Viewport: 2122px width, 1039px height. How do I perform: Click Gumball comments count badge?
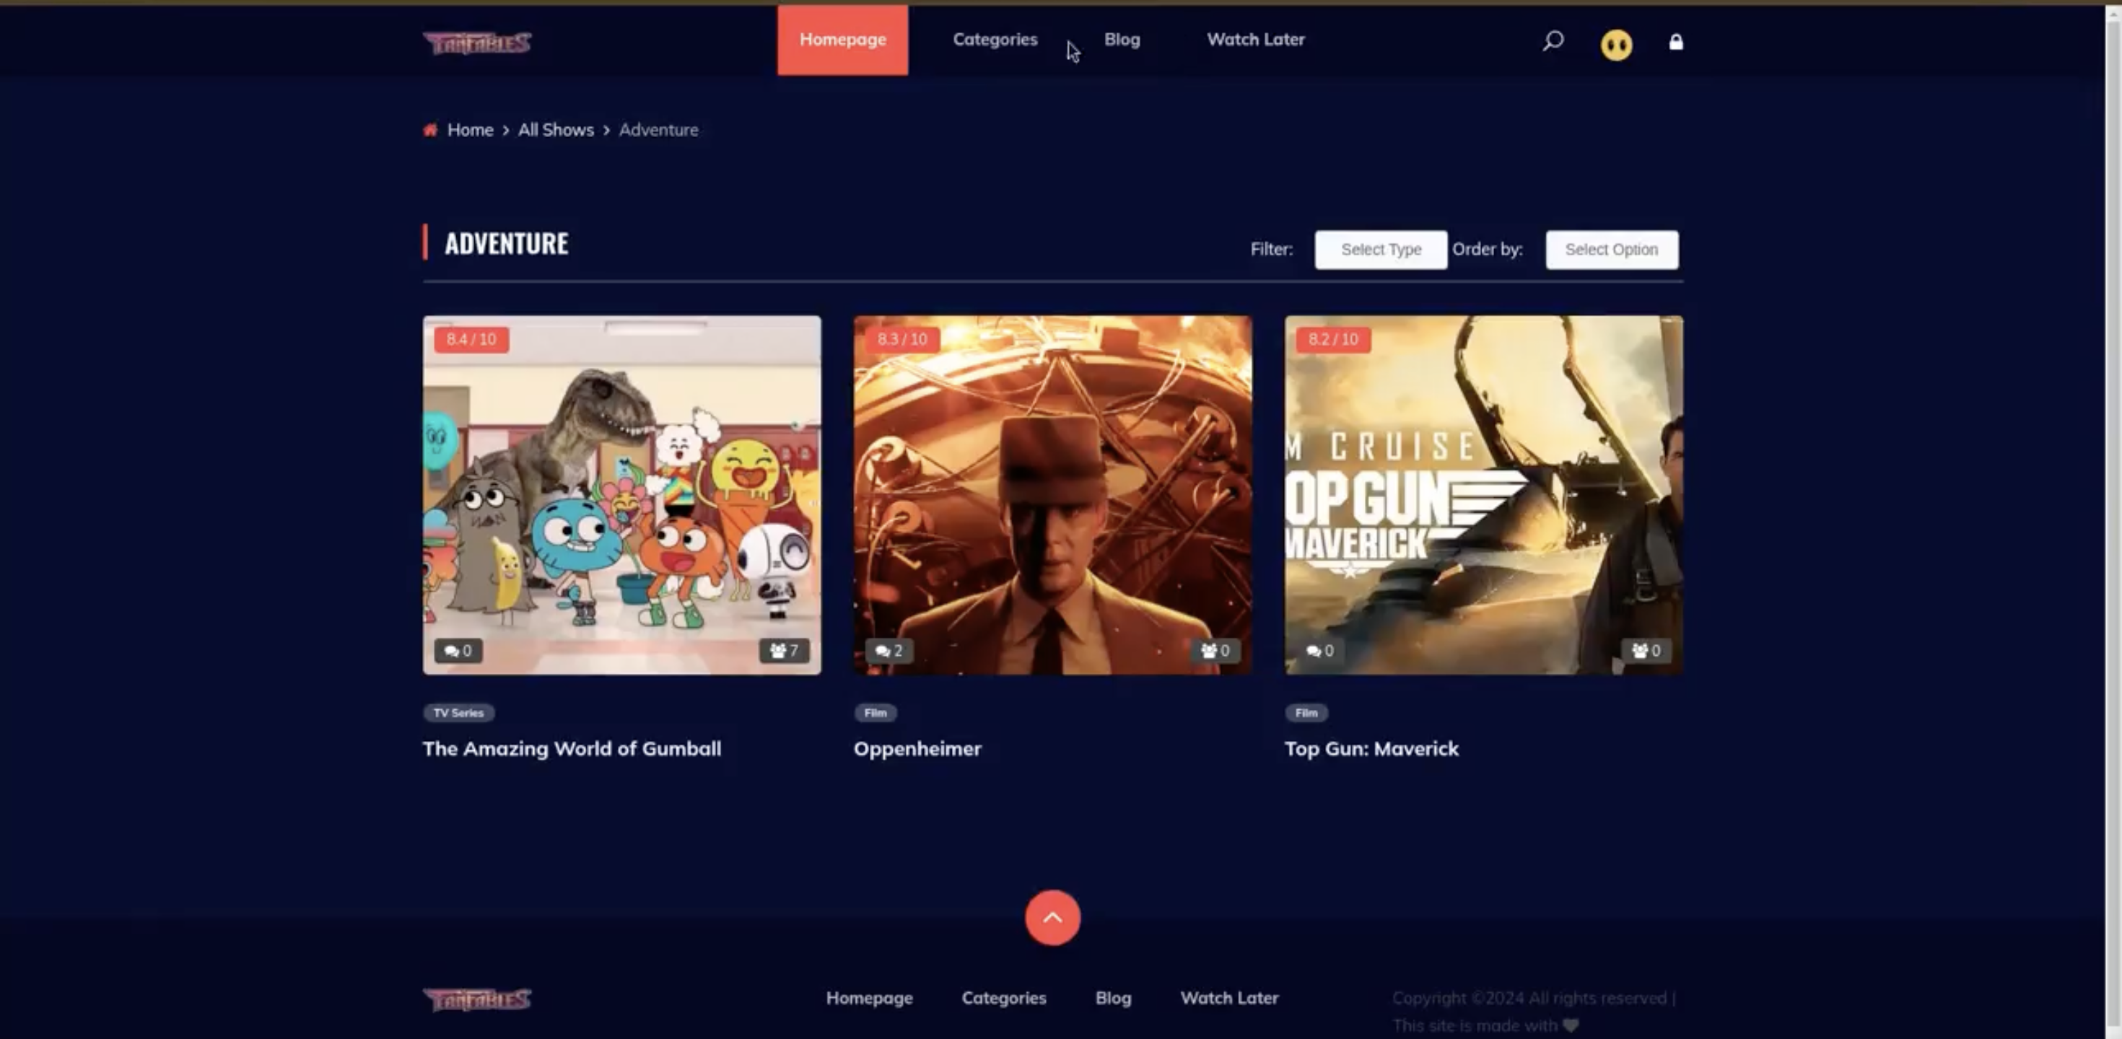458,650
